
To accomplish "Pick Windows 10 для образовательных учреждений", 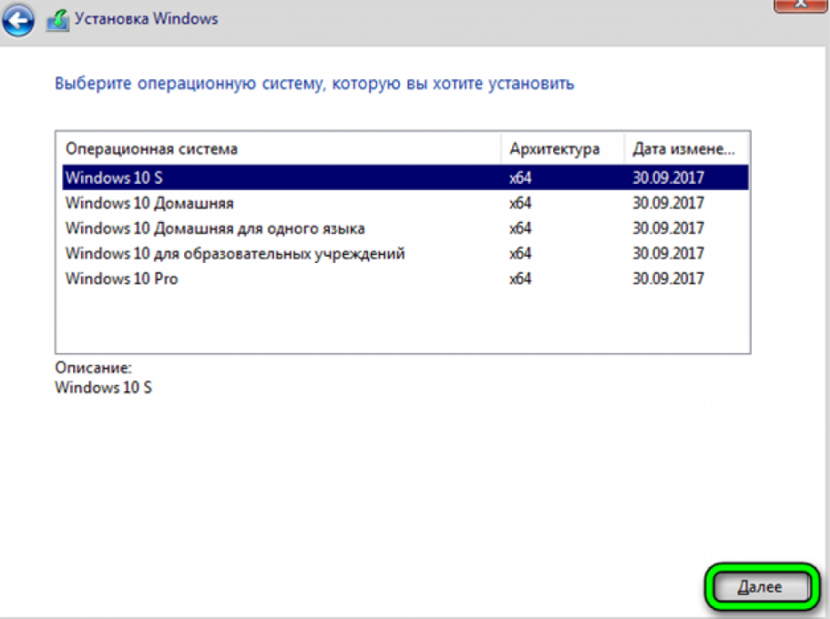I will tap(405, 253).
